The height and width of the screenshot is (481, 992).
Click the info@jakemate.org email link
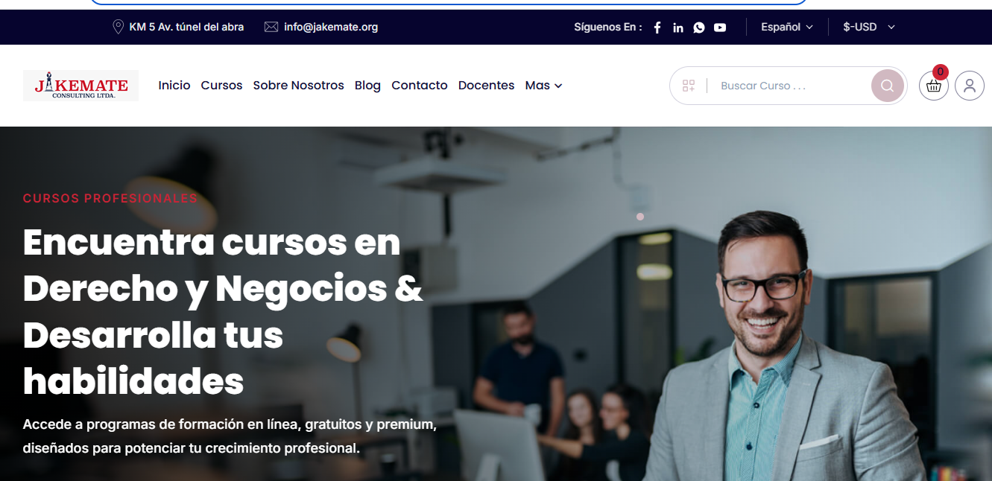(331, 27)
